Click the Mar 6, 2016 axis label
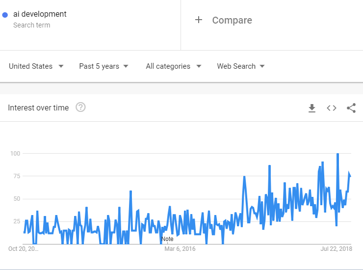The height and width of the screenshot is (270, 363). 180,249
